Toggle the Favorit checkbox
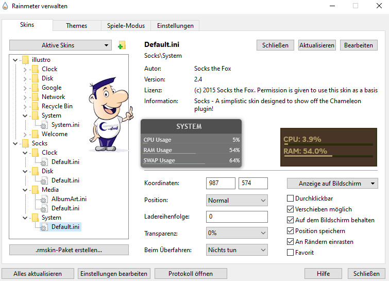 (x=291, y=253)
